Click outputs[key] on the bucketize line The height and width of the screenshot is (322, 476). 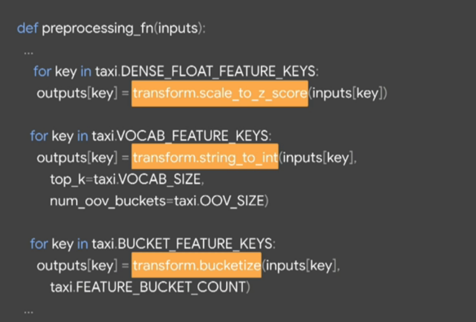click(x=77, y=266)
